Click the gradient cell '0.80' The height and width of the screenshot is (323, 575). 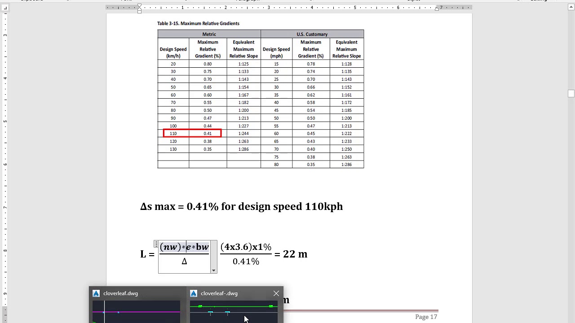(x=208, y=64)
